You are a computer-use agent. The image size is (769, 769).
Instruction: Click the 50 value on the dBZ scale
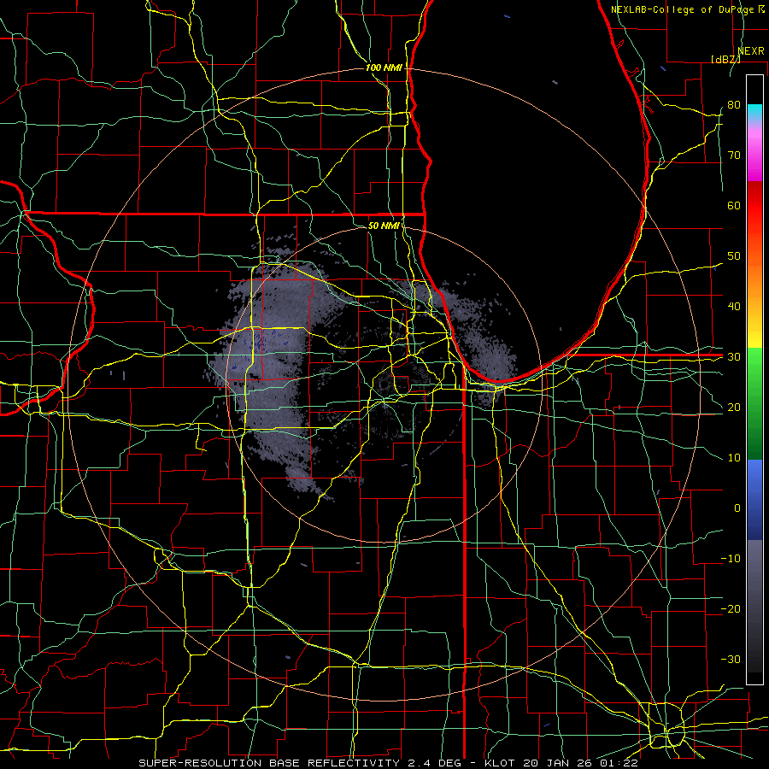734,256
